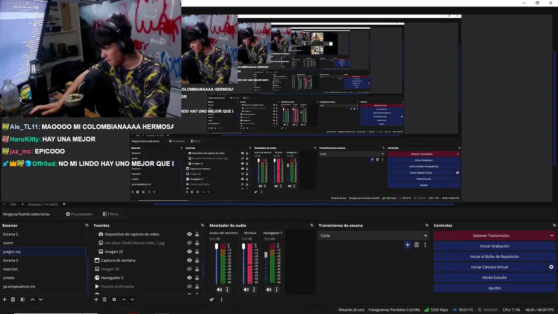The height and width of the screenshot is (314, 558).
Task: Remove the current scene transition
Action: (x=417, y=245)
